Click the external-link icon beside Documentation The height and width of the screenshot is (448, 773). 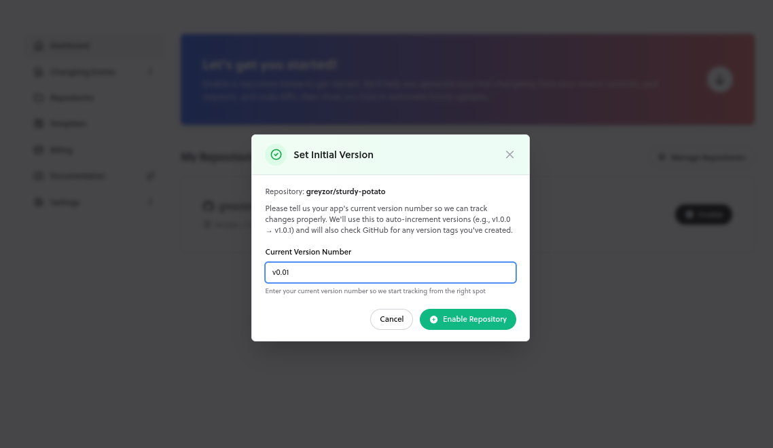click(150, 176)
